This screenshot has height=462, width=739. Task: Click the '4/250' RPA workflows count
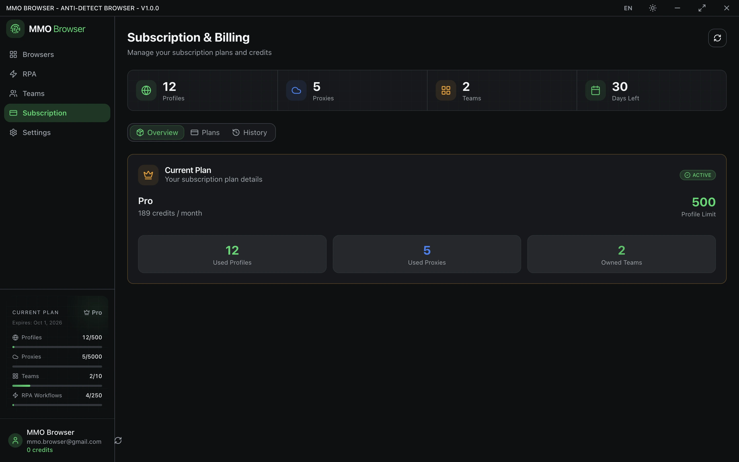(94, 395)
